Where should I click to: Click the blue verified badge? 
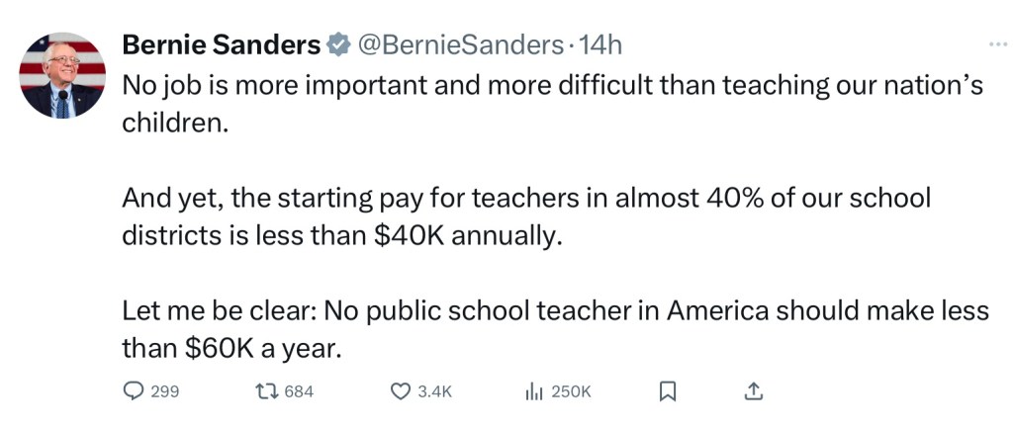pyautogui.click(x=337, y=44)
